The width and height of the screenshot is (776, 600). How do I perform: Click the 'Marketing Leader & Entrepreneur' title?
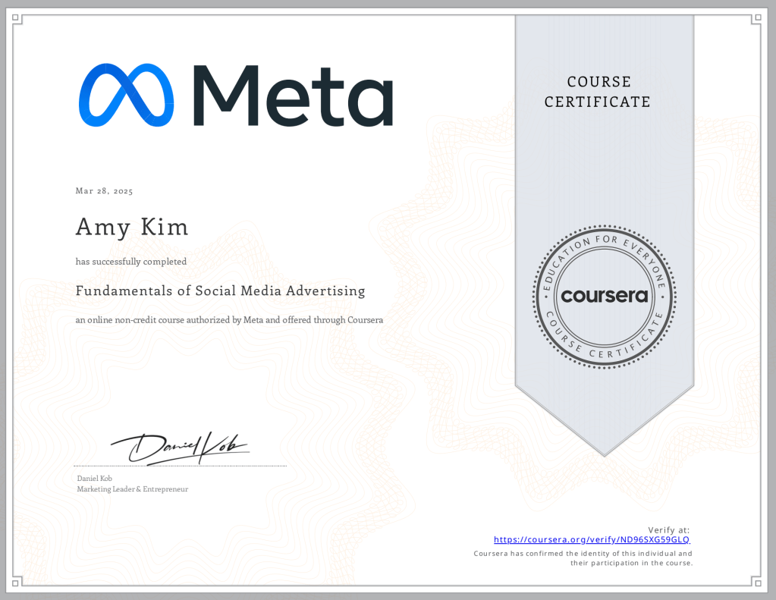point(132,489)
